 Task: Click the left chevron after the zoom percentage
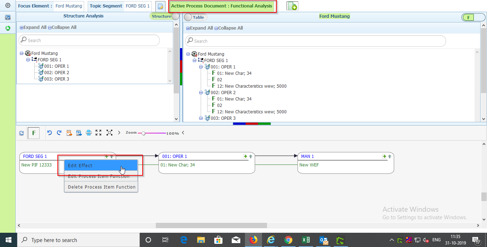point(183,133)
